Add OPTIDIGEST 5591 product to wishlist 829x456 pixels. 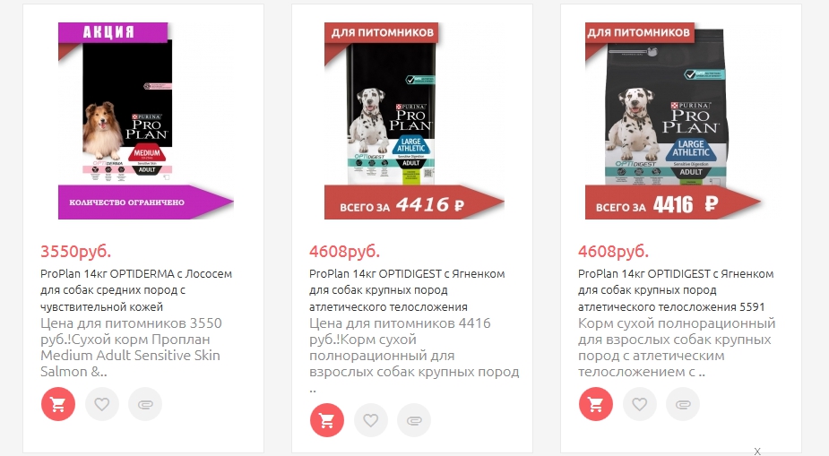[x=640, y=404]
